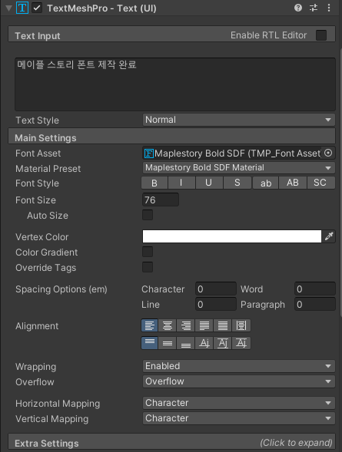Toggle lowercase font style ab
Viewport: 342px width, 452px height.
coord(265,183)
